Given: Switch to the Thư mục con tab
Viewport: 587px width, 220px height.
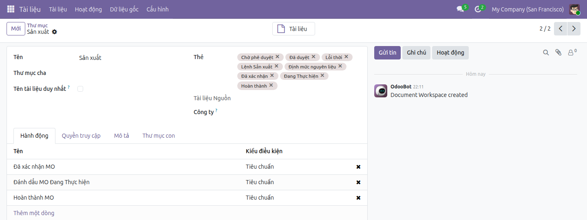Looking at the screenshot, I should (159, 136).
